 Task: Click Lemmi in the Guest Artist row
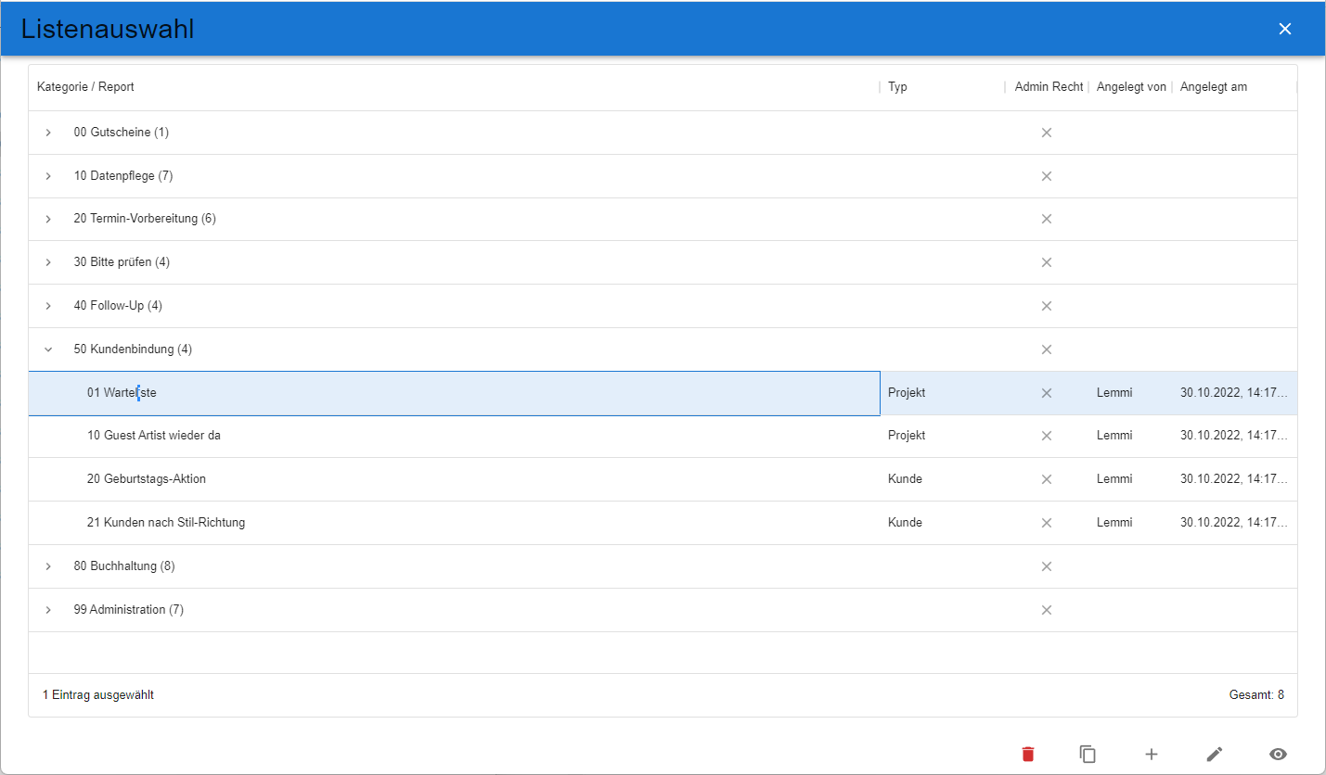click(1114, 436)
